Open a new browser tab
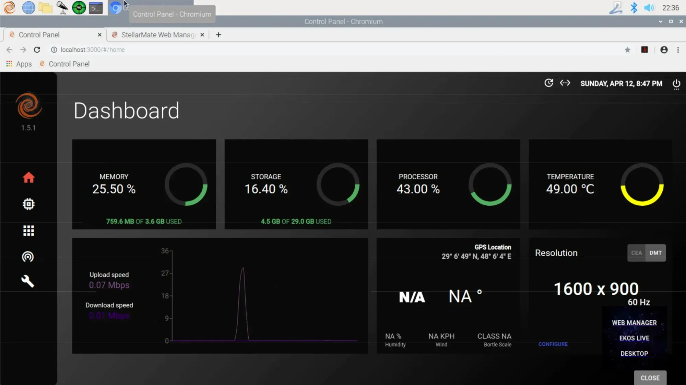 (218, 35)
